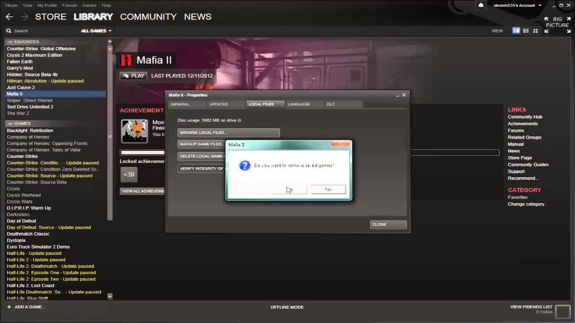Switch to the Language tab in Properties
Viewport: 575px width, 323px height.
click(305, 104)
